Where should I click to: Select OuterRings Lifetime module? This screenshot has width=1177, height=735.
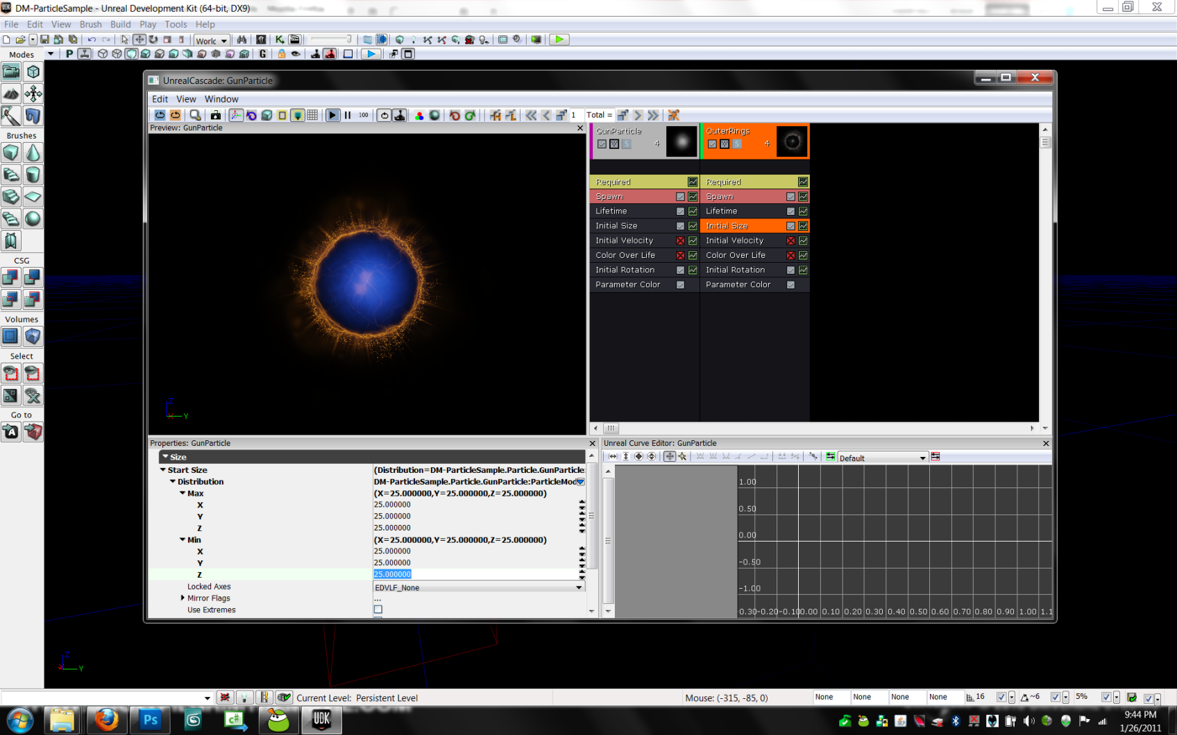755,211
